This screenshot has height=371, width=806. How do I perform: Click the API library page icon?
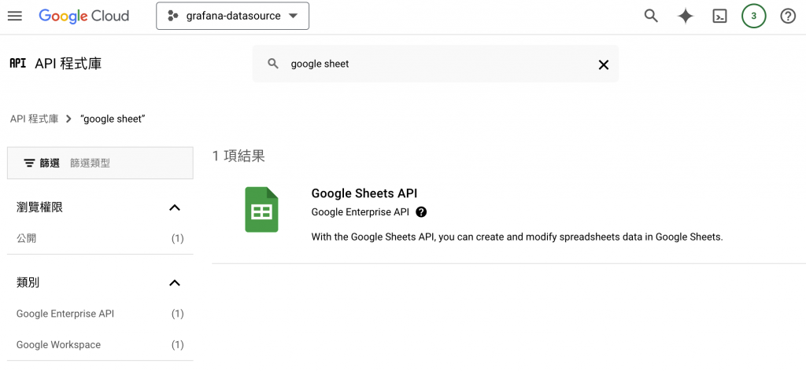17,64
